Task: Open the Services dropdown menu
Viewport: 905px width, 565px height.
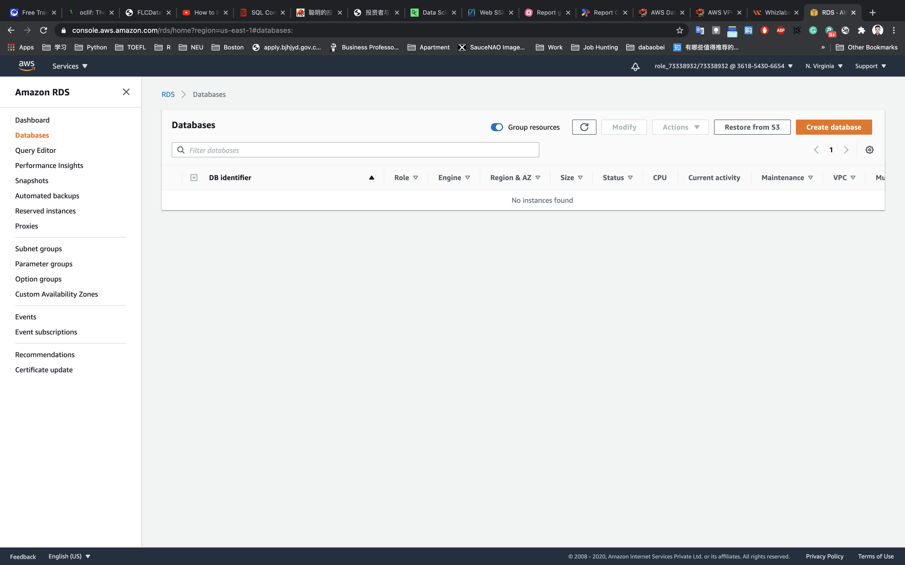Action: tap(69, 66)
